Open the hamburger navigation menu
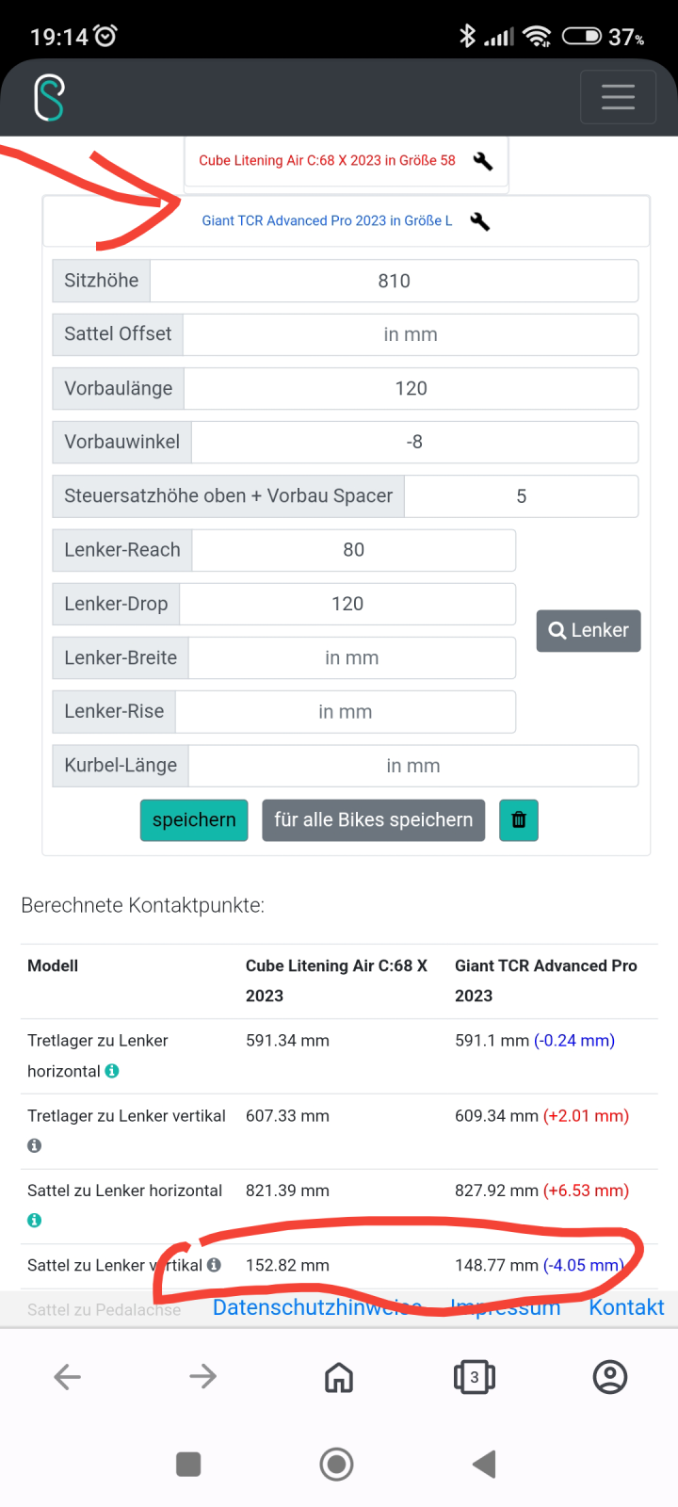Viewport: 678px width, 1507px height. [x=618, y=97]
